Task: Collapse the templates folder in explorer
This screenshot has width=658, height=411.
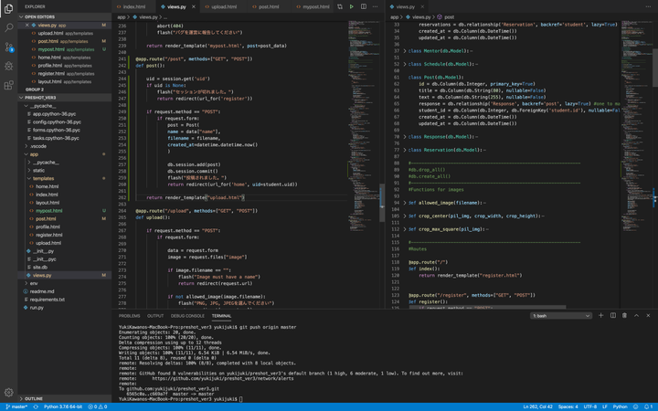Action: [x=43, y=178]
